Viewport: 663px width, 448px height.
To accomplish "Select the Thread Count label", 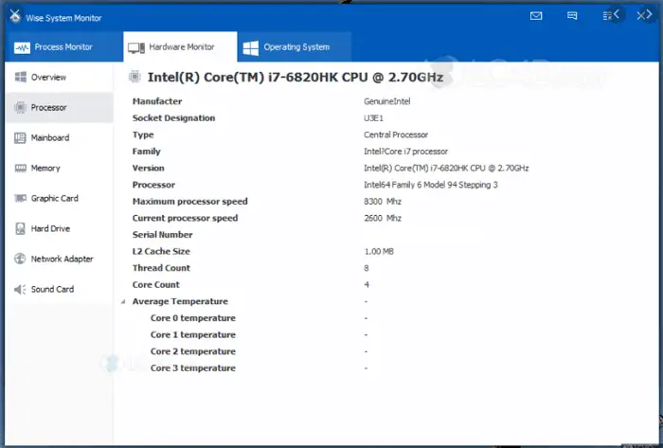I will (161, 268).
